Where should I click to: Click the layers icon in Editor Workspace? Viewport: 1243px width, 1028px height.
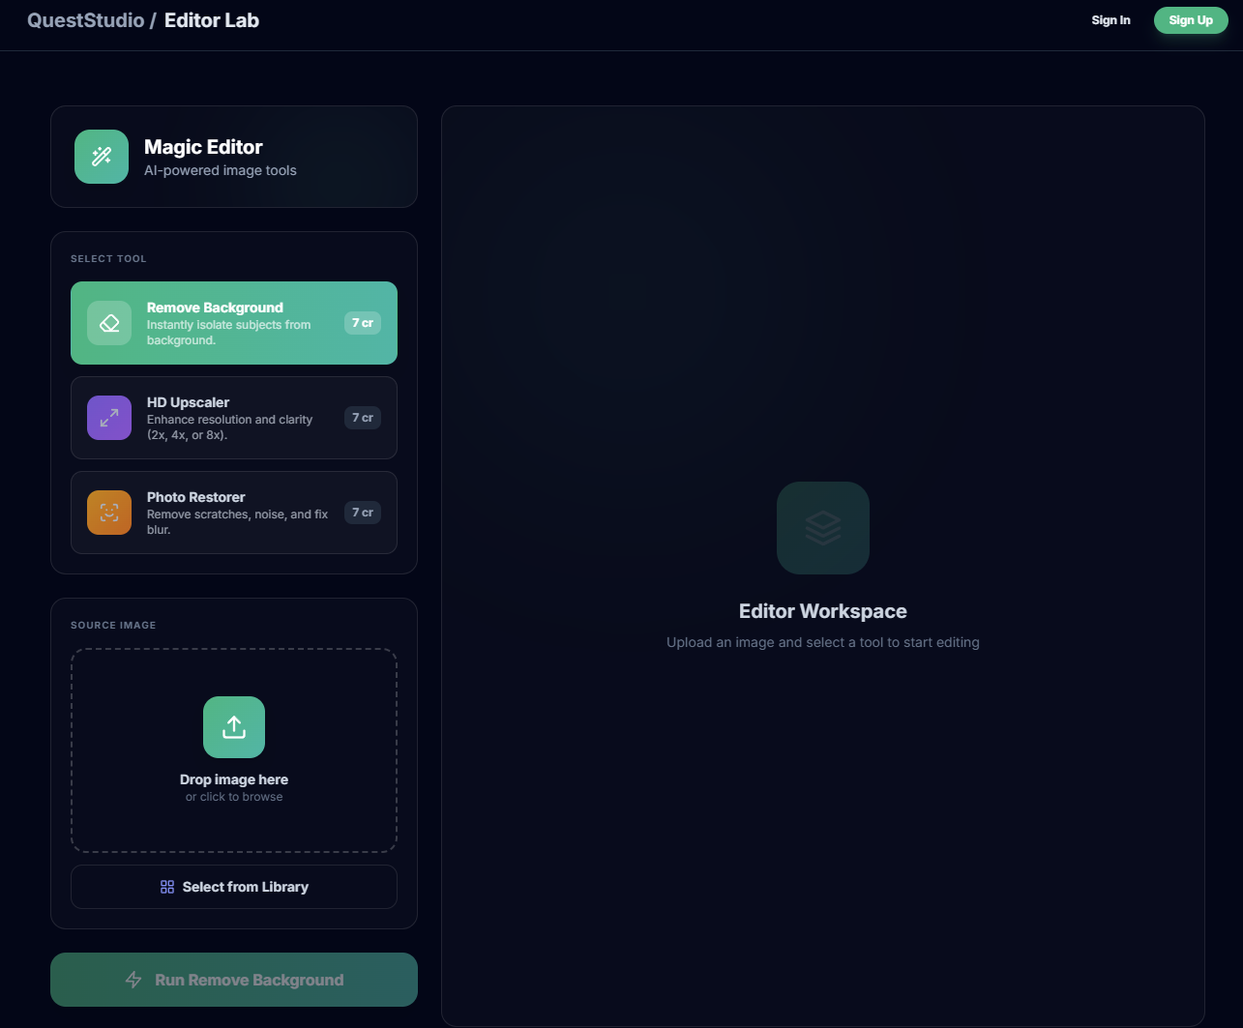tap(822, 528)
